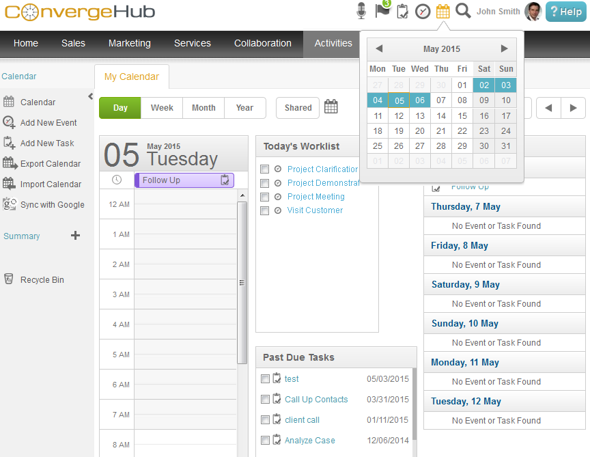
Task: Go to next month in date picker
Action: pyautogui.click(x=504, y=49)
